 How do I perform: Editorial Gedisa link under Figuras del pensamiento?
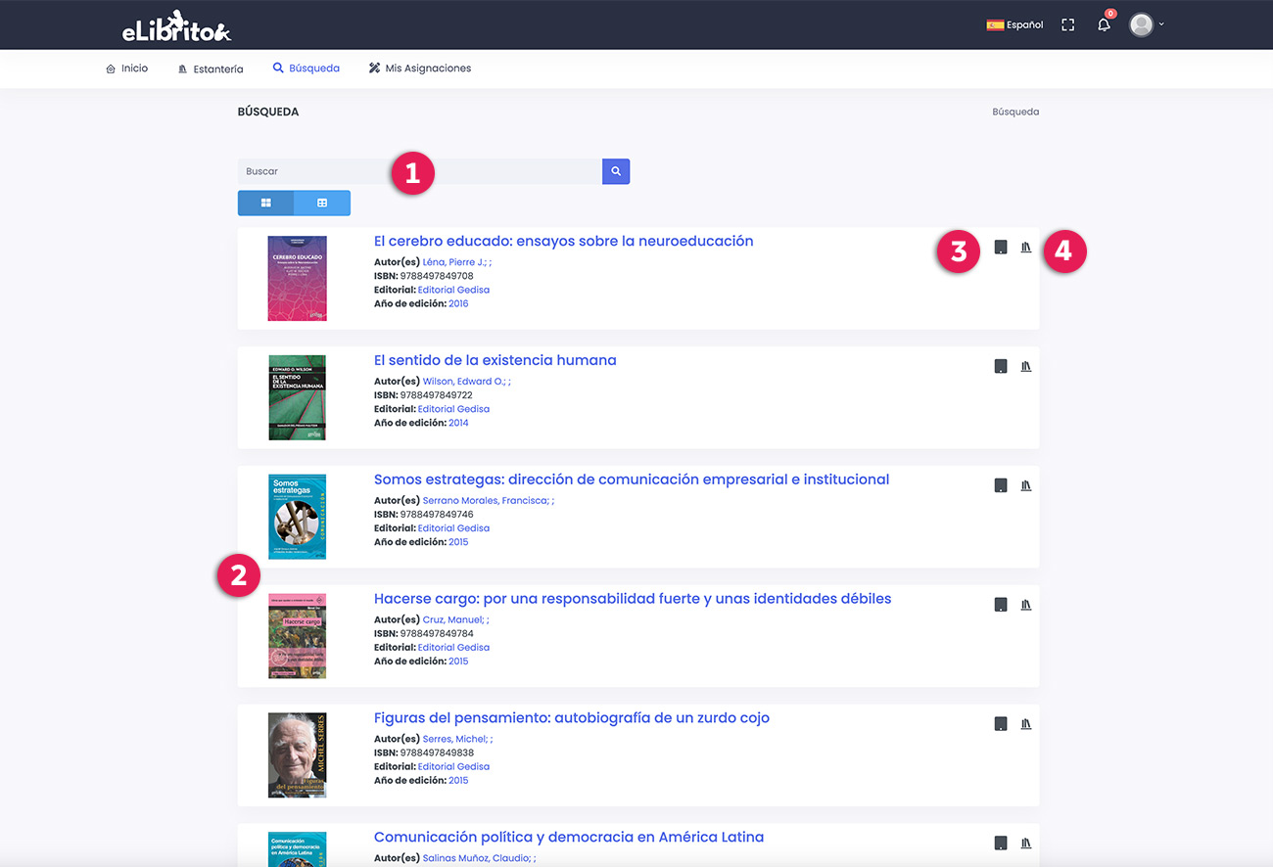pos(453,767)
